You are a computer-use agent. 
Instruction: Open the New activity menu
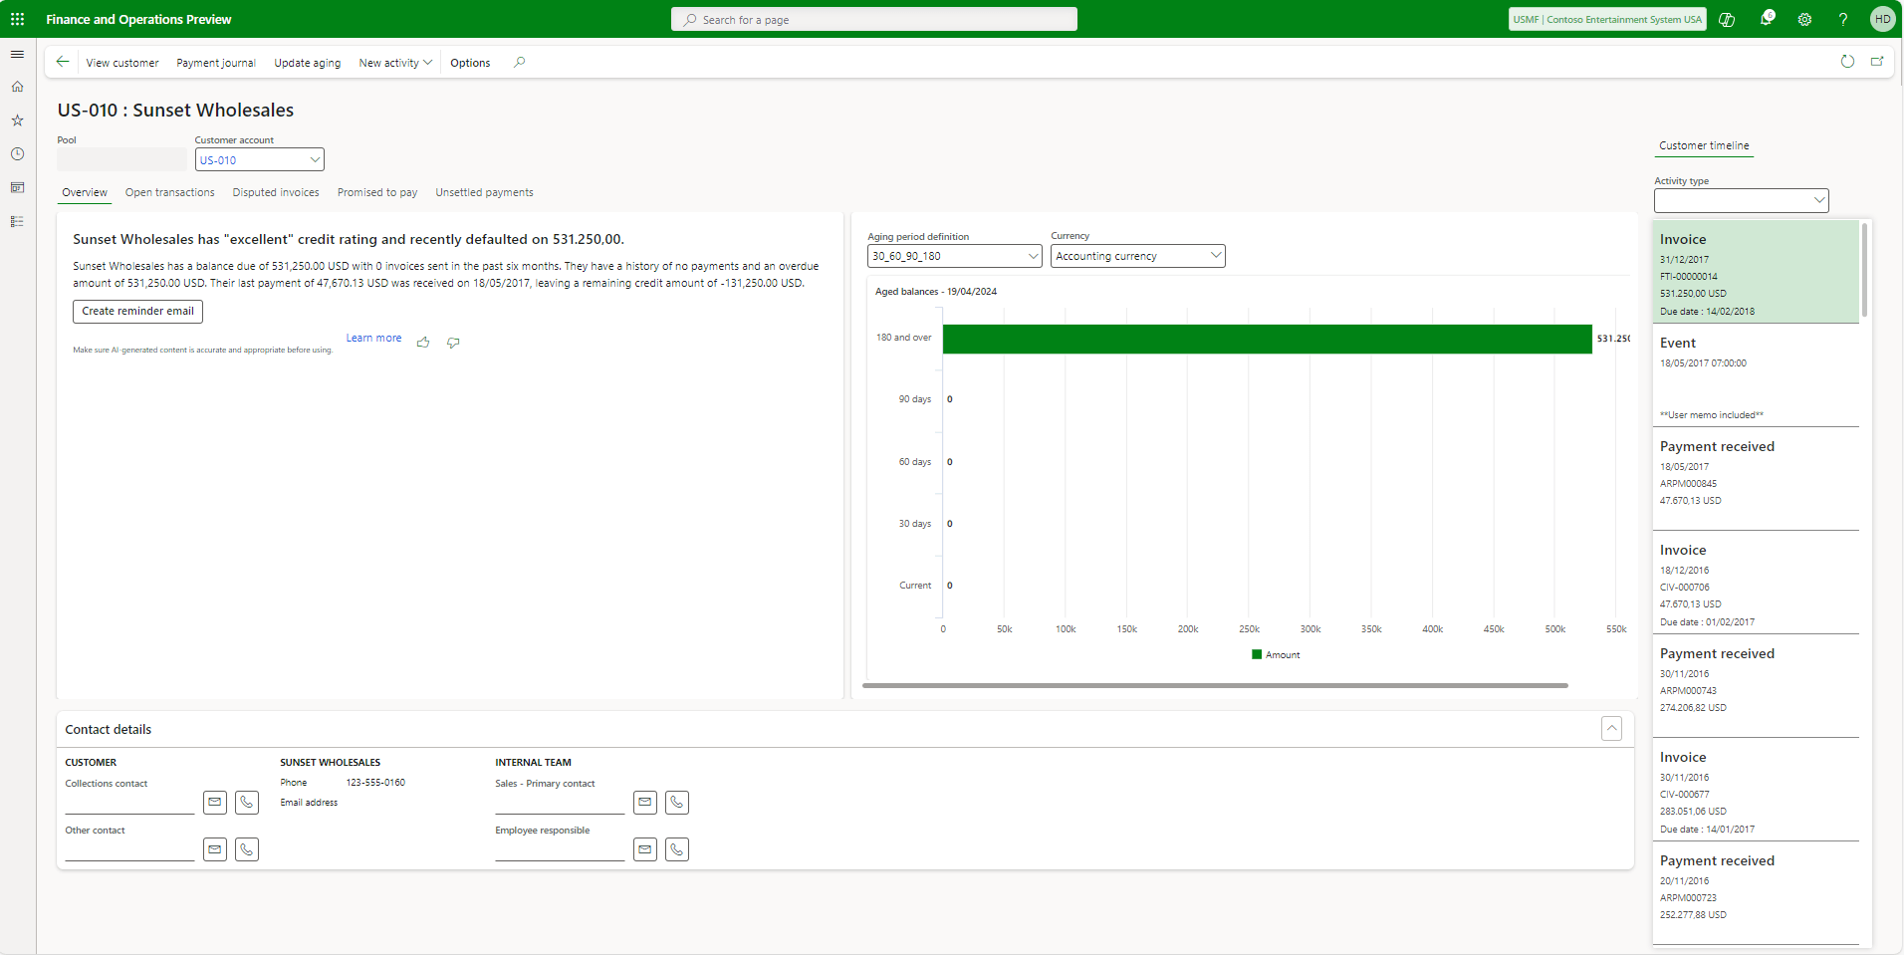click(395, 63)
